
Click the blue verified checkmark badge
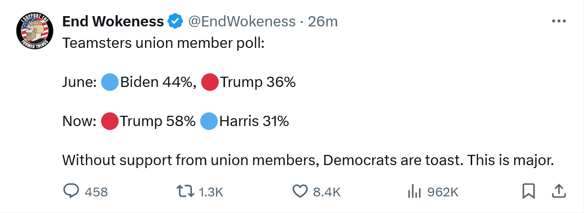tap(175, 21)
